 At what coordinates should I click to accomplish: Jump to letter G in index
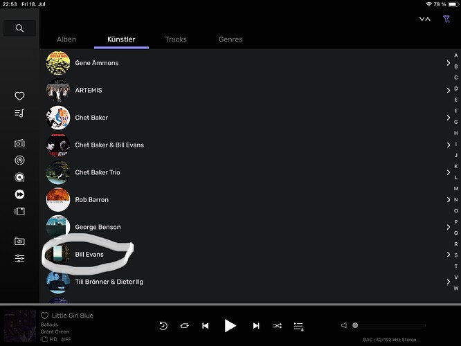pyautogui.click(x=455, y=122)
